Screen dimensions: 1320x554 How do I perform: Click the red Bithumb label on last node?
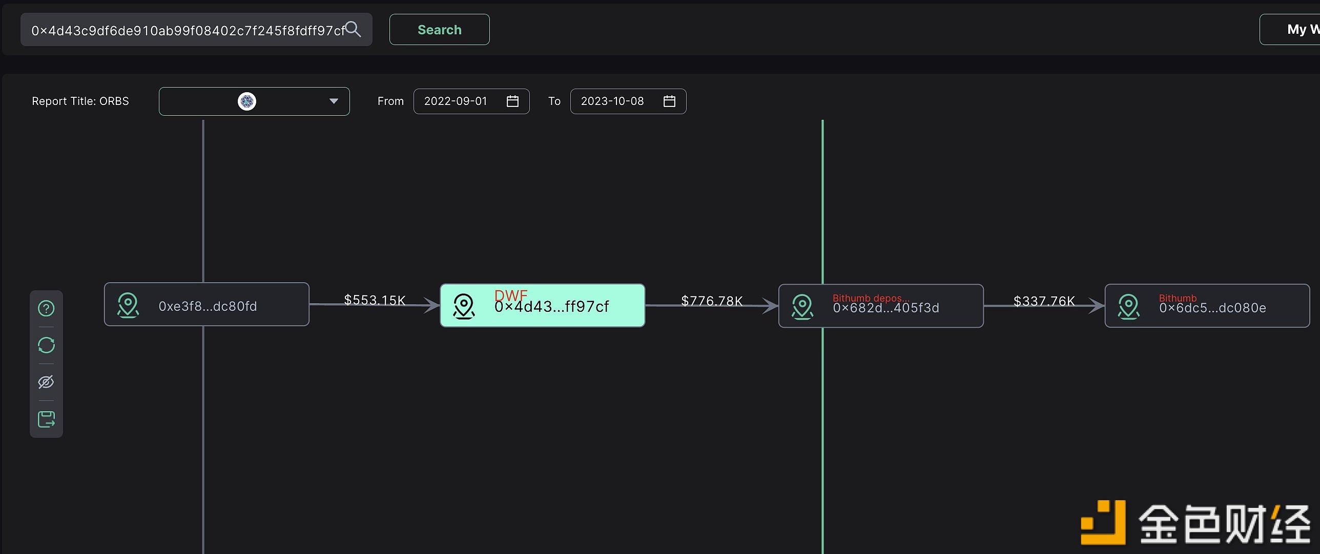point(1178,298)
